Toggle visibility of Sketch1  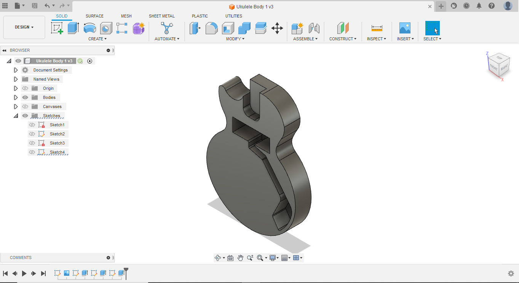coord(32,125)
